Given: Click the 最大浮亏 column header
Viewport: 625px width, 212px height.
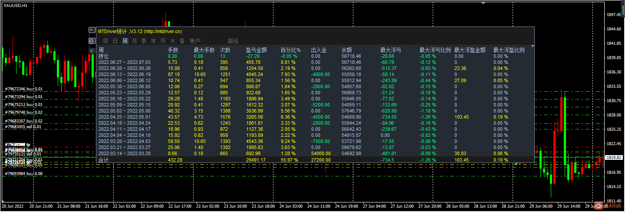Looking at the screenshot, I should pyautogui.click(x=391, y=50).
